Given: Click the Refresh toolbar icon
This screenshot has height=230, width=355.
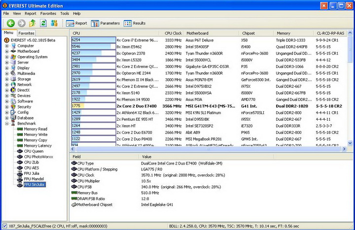Looking at the screenshot, I should click(43, 23).
